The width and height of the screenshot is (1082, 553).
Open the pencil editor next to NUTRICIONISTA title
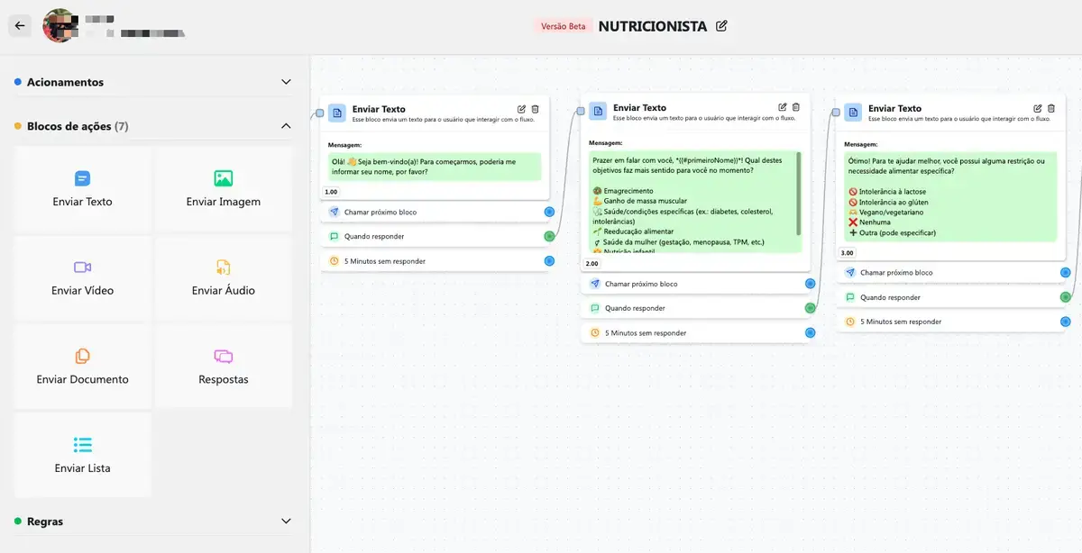(720, 26)
